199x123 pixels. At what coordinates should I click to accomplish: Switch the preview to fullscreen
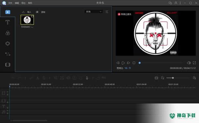click(x=194, y=63)
